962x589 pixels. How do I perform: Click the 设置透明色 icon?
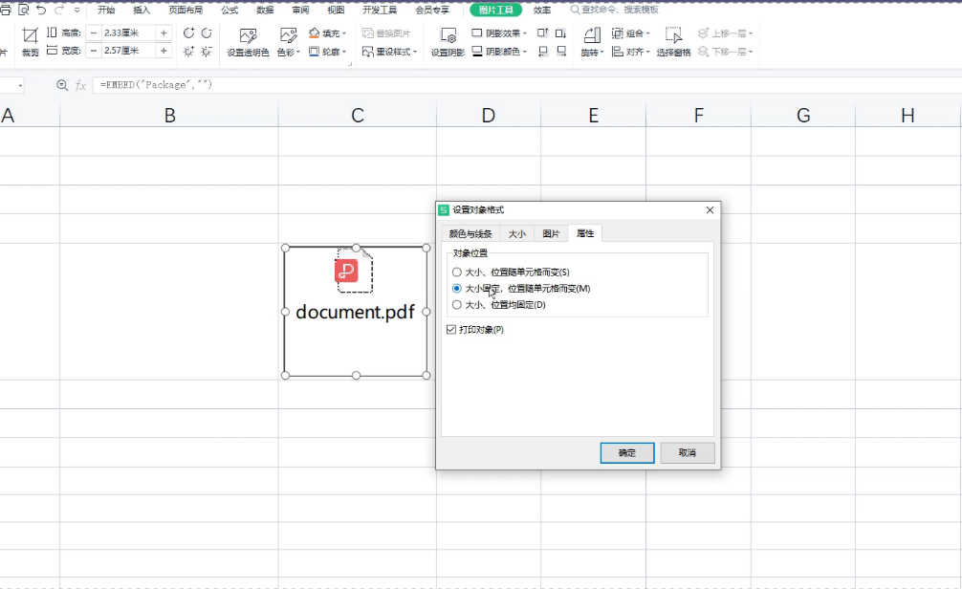(x=248, y=35)
